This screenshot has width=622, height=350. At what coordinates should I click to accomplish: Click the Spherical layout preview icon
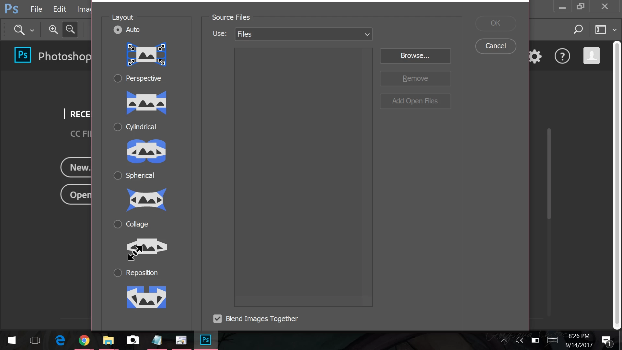point(146,200)
